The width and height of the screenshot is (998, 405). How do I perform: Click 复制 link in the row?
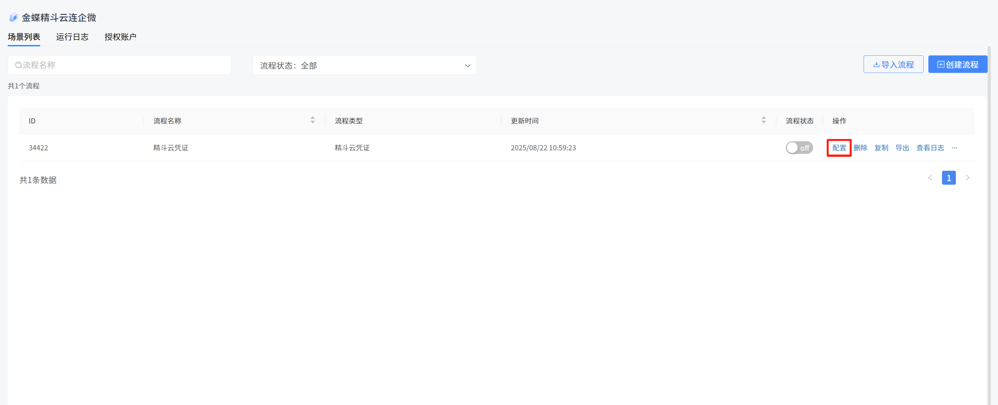click(x=881, y=148)
